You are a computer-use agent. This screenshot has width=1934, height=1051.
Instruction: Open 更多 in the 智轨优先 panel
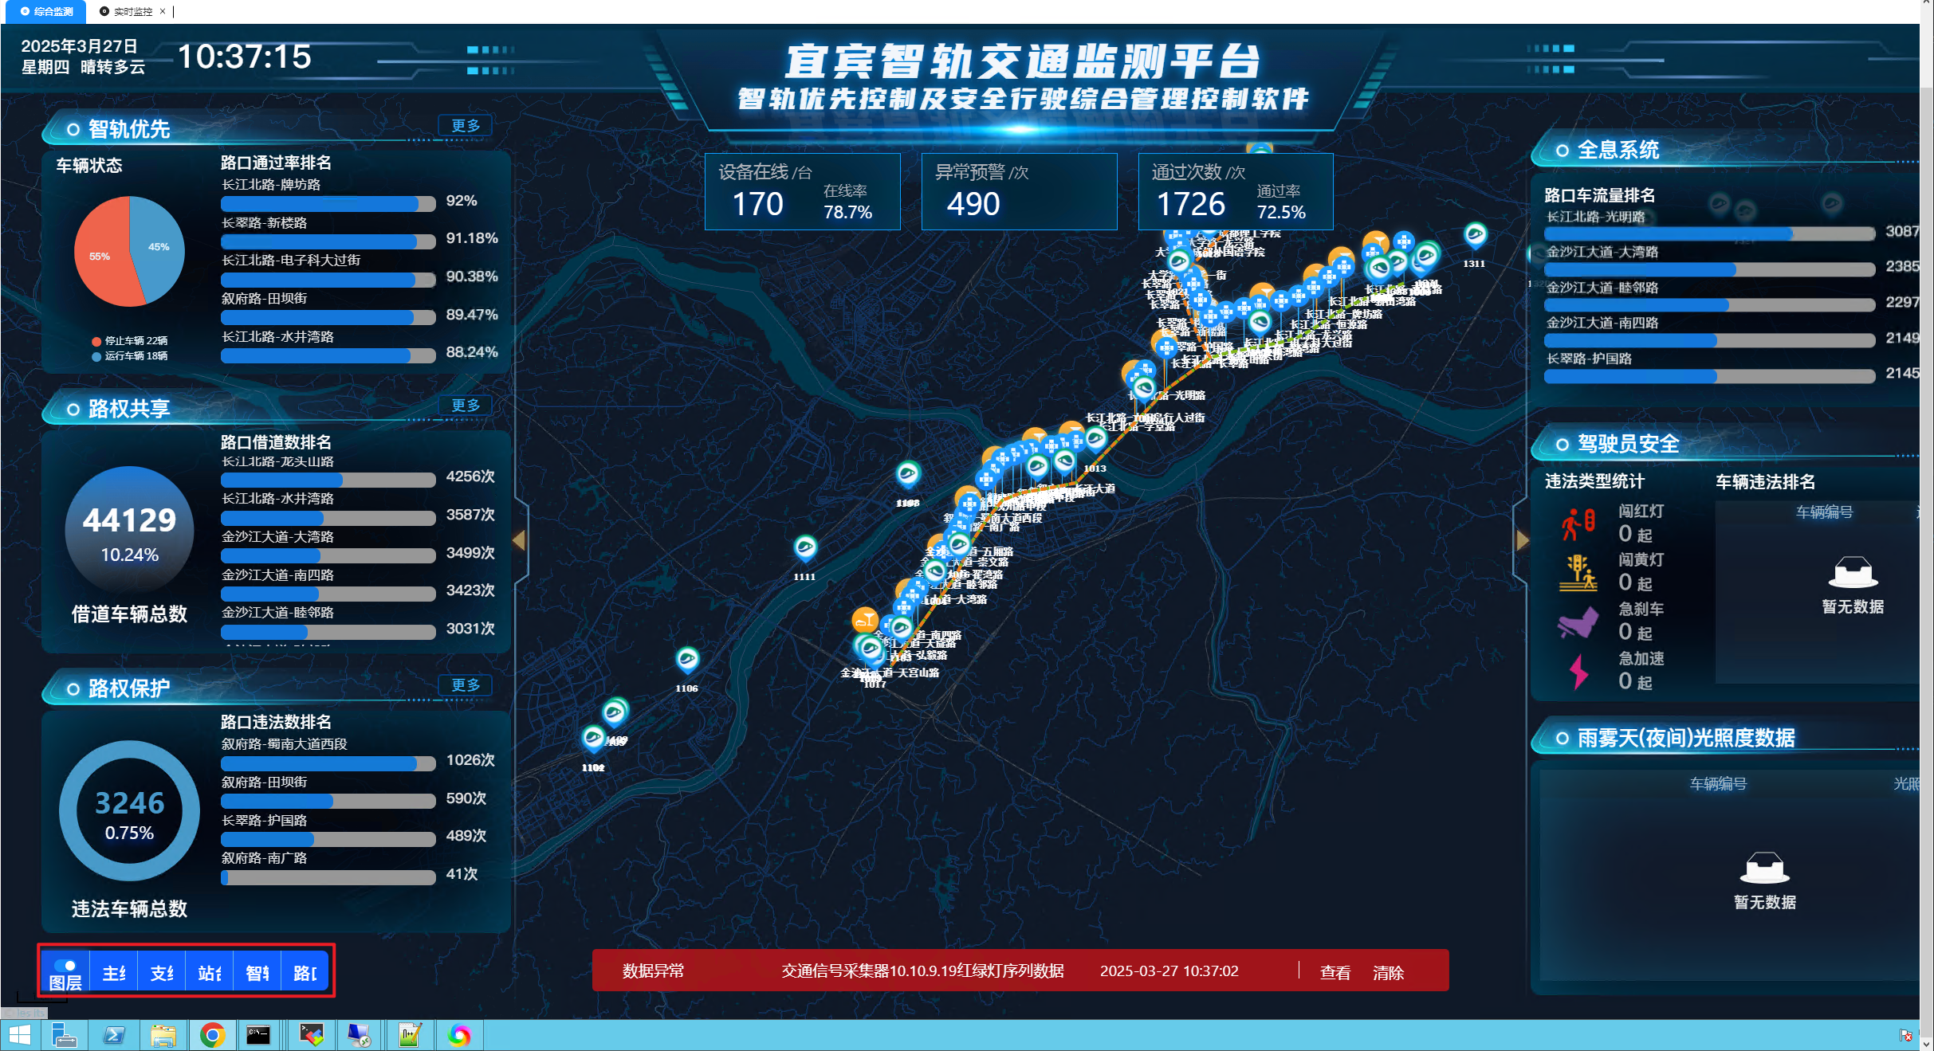(x=465, y=125)
